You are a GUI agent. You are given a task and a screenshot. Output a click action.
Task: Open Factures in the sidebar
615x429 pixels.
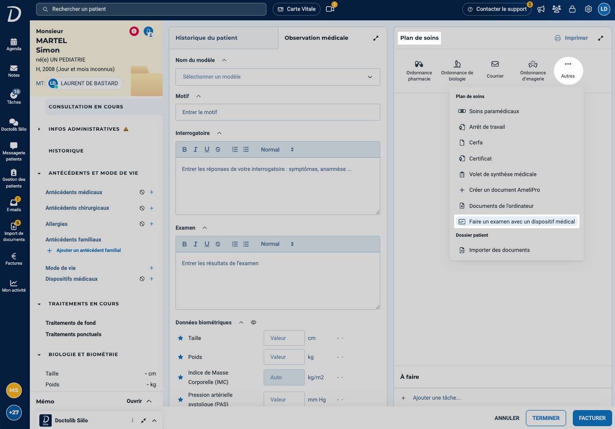coord(14,259)
